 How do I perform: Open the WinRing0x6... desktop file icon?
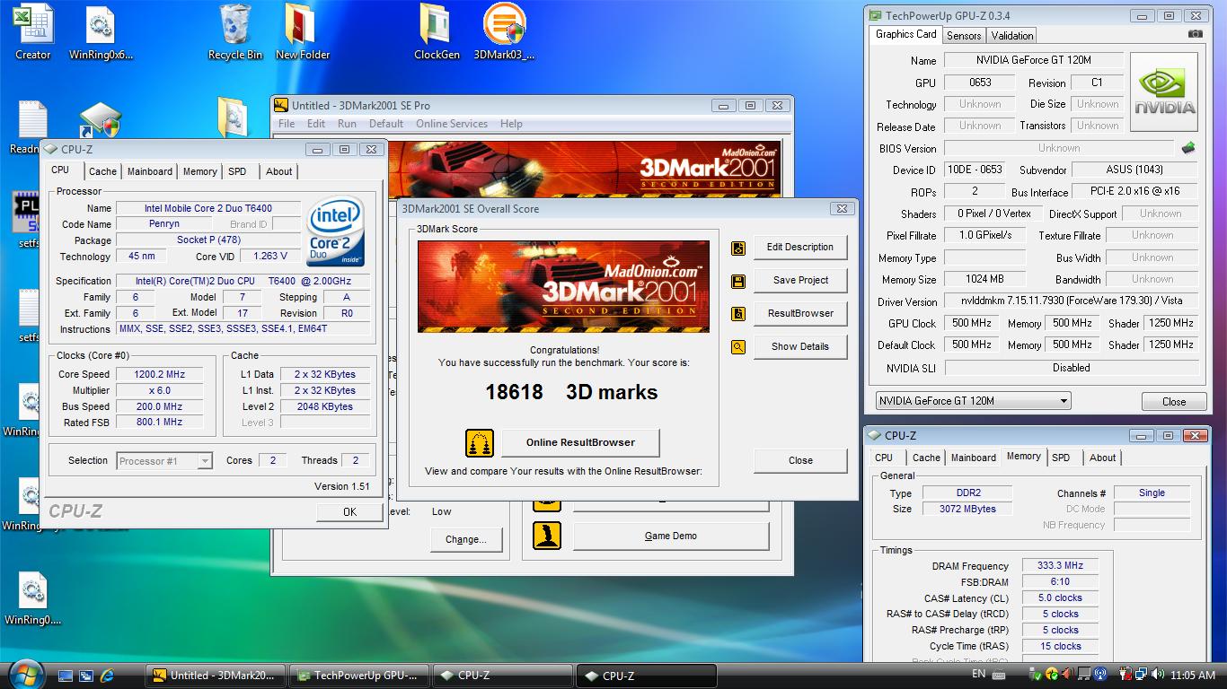click(x=101, y=32)
